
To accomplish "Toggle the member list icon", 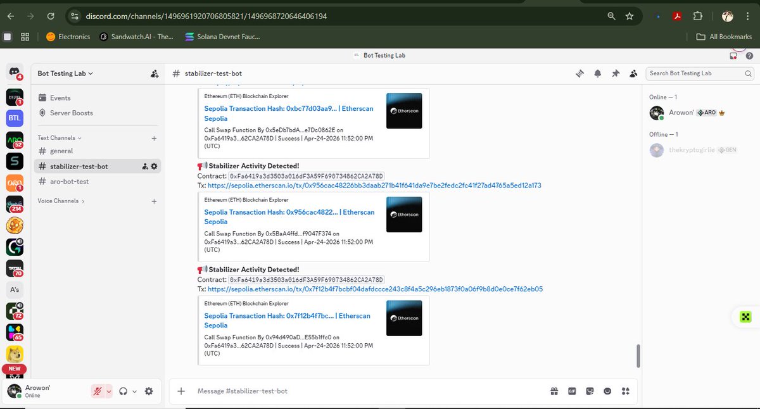I will tap(633, 73).
